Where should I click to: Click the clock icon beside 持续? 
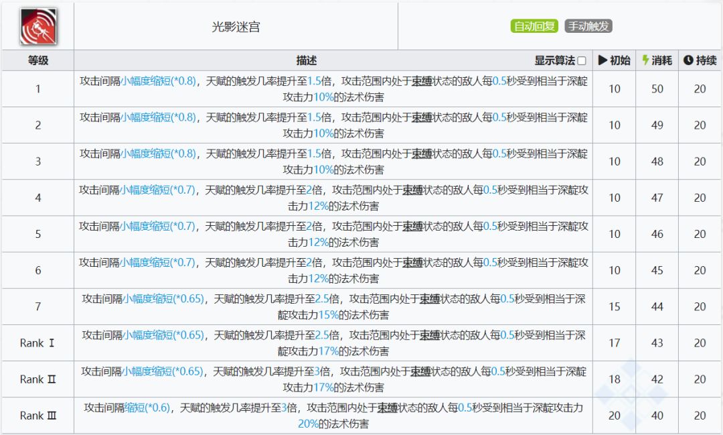pyautogui.click(x=688, y=60)
